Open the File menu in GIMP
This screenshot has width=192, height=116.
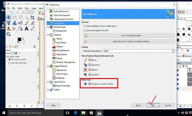tap(8, 8)
